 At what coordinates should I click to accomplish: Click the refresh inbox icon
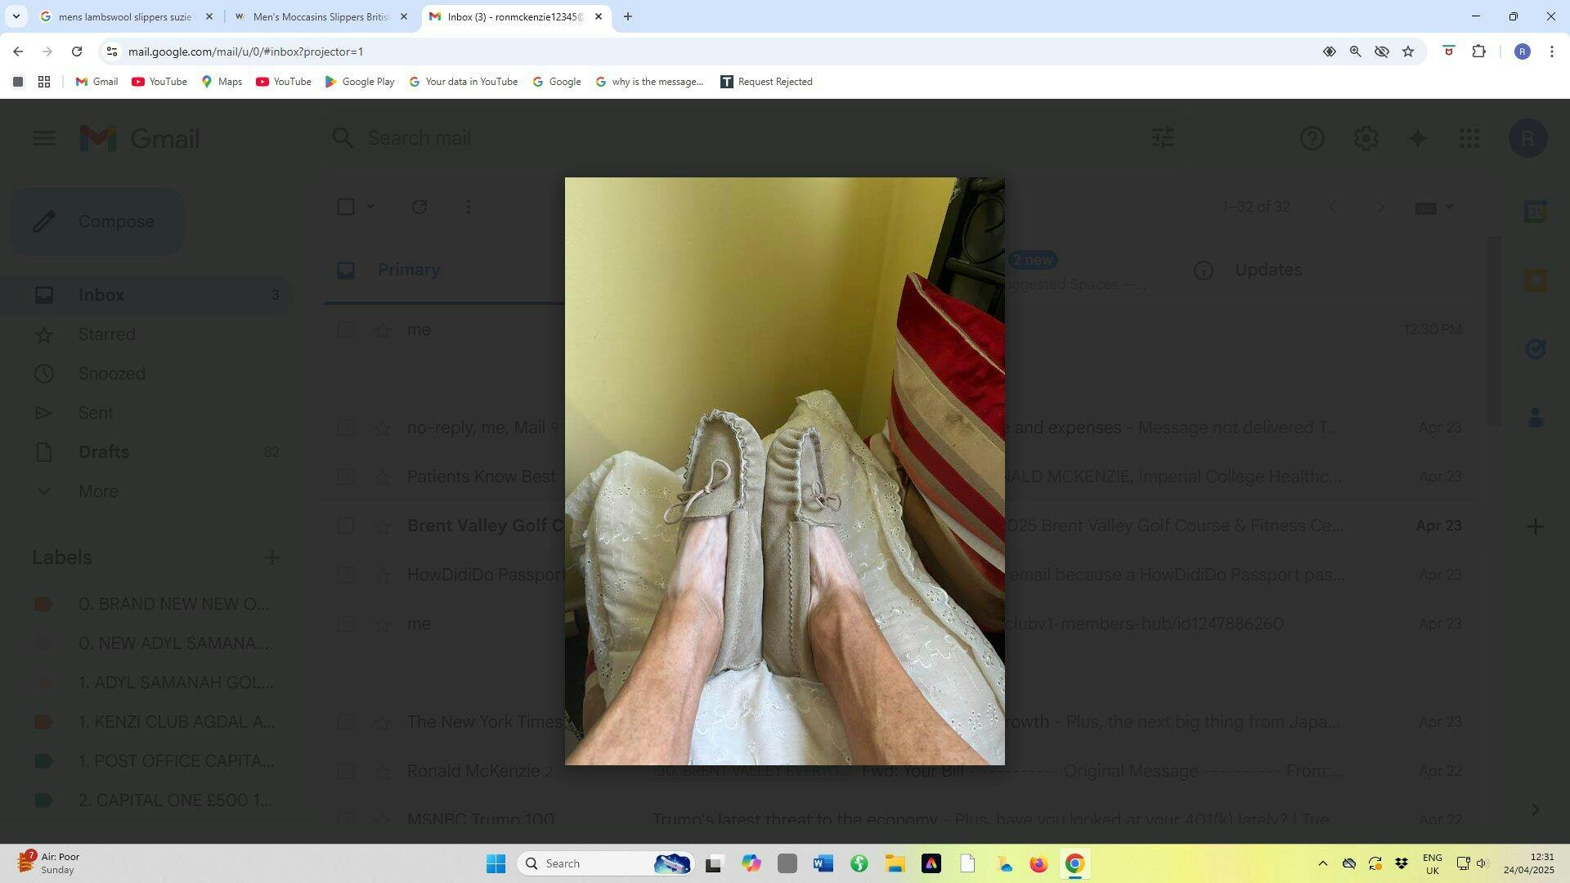[419, 207]
